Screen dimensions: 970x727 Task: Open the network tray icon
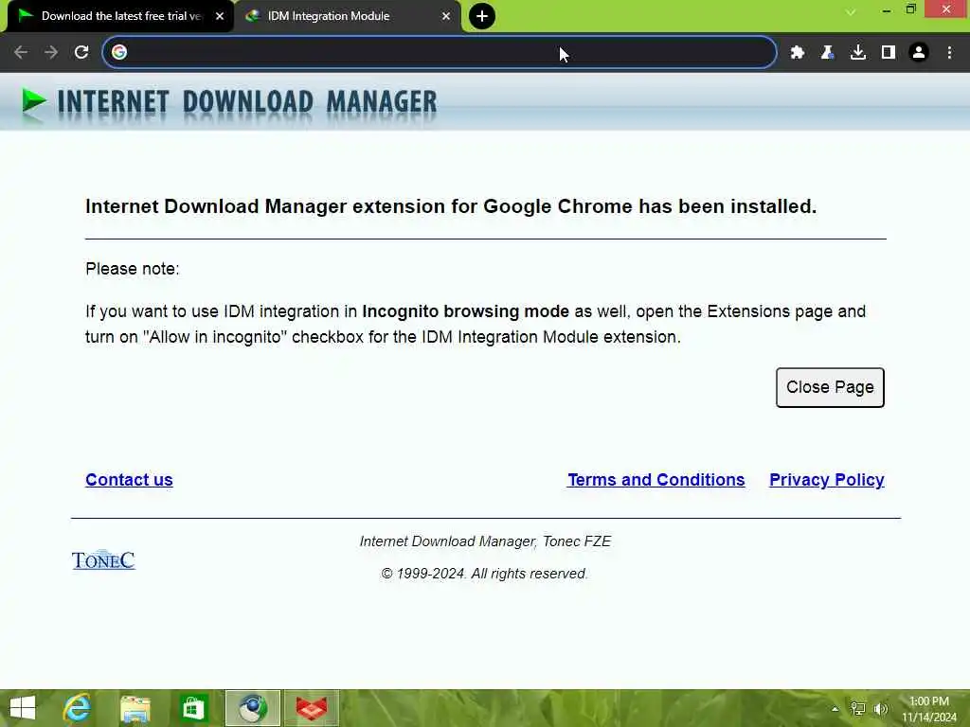(858, 708)
